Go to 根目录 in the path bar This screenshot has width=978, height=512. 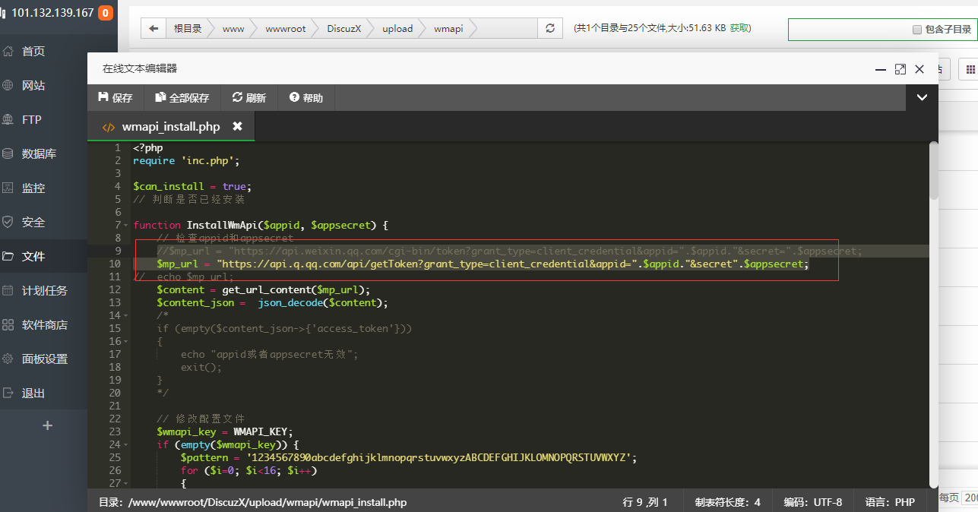(188, 28)
